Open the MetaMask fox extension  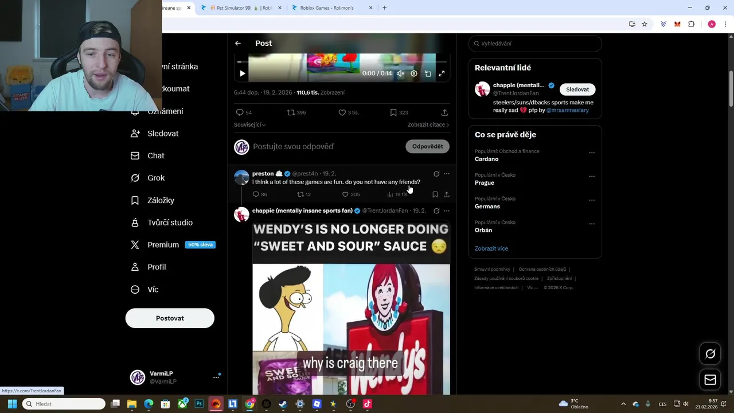coord(677,24)
